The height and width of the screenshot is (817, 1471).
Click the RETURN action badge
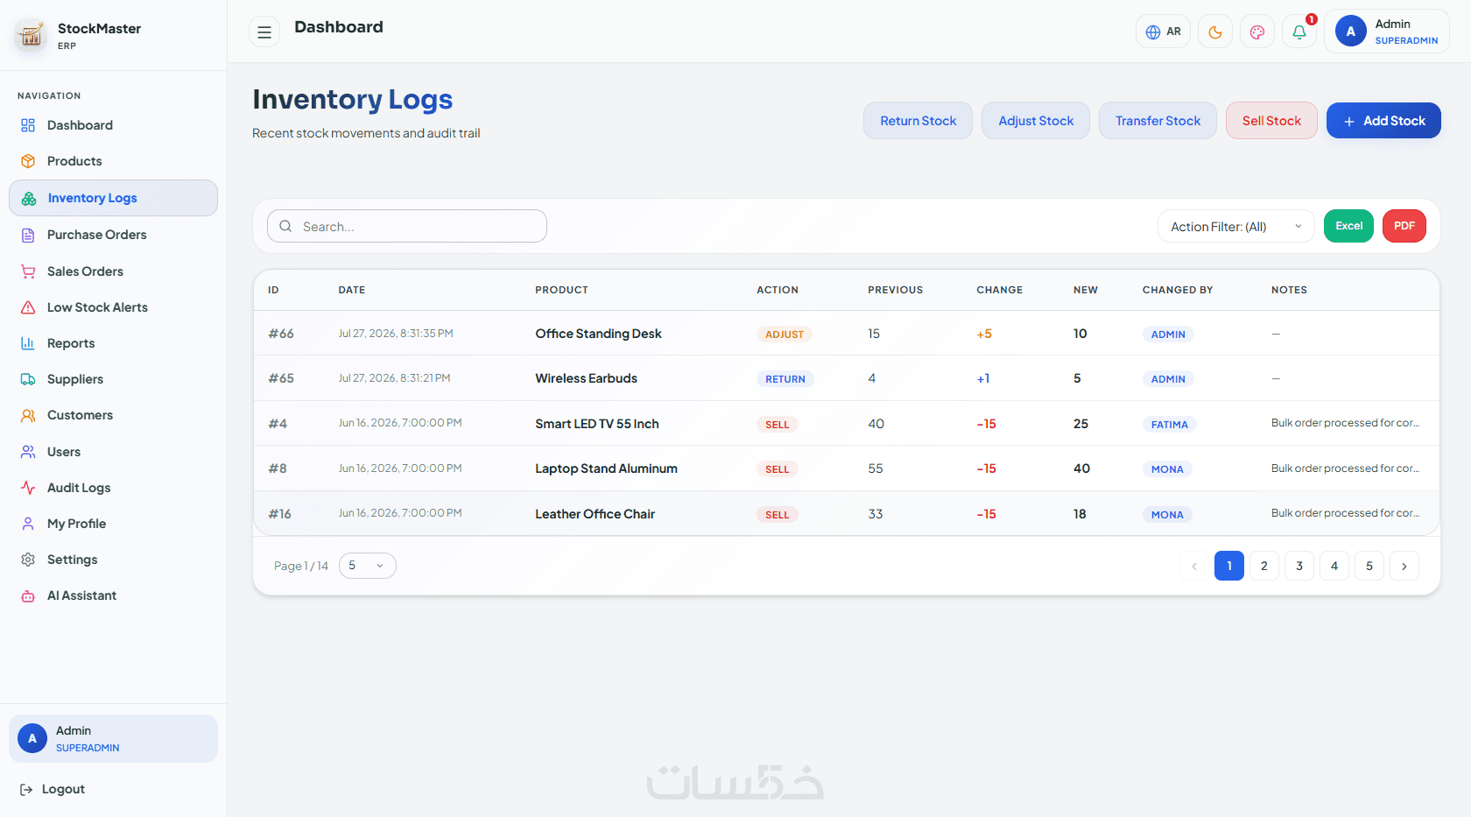(785, 379)
